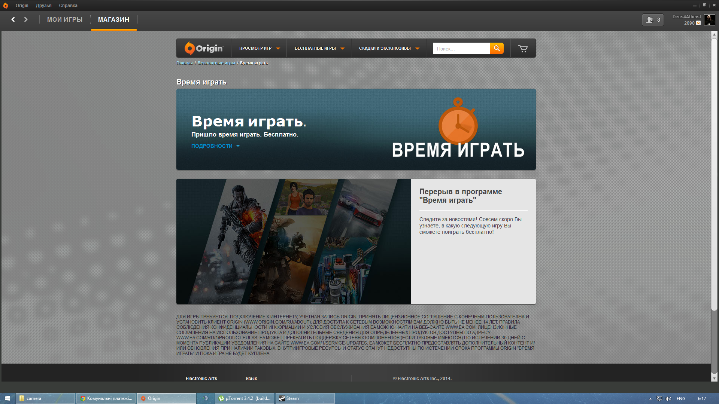Click the Electronic Arts footer link
The image size is (719, 404).
click(201, 379)
